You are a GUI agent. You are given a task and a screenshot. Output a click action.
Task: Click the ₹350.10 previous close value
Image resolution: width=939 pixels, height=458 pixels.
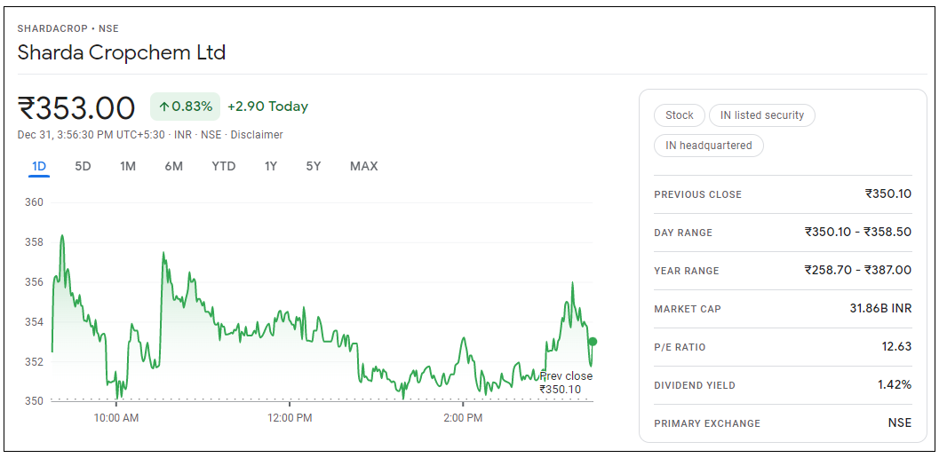[888, 194]
